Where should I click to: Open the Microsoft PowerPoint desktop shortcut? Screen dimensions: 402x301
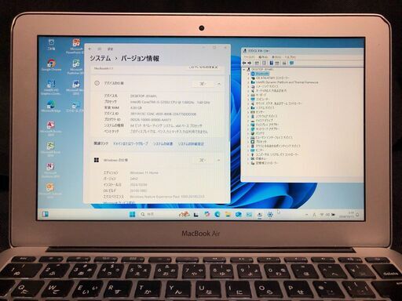[76, 46]
